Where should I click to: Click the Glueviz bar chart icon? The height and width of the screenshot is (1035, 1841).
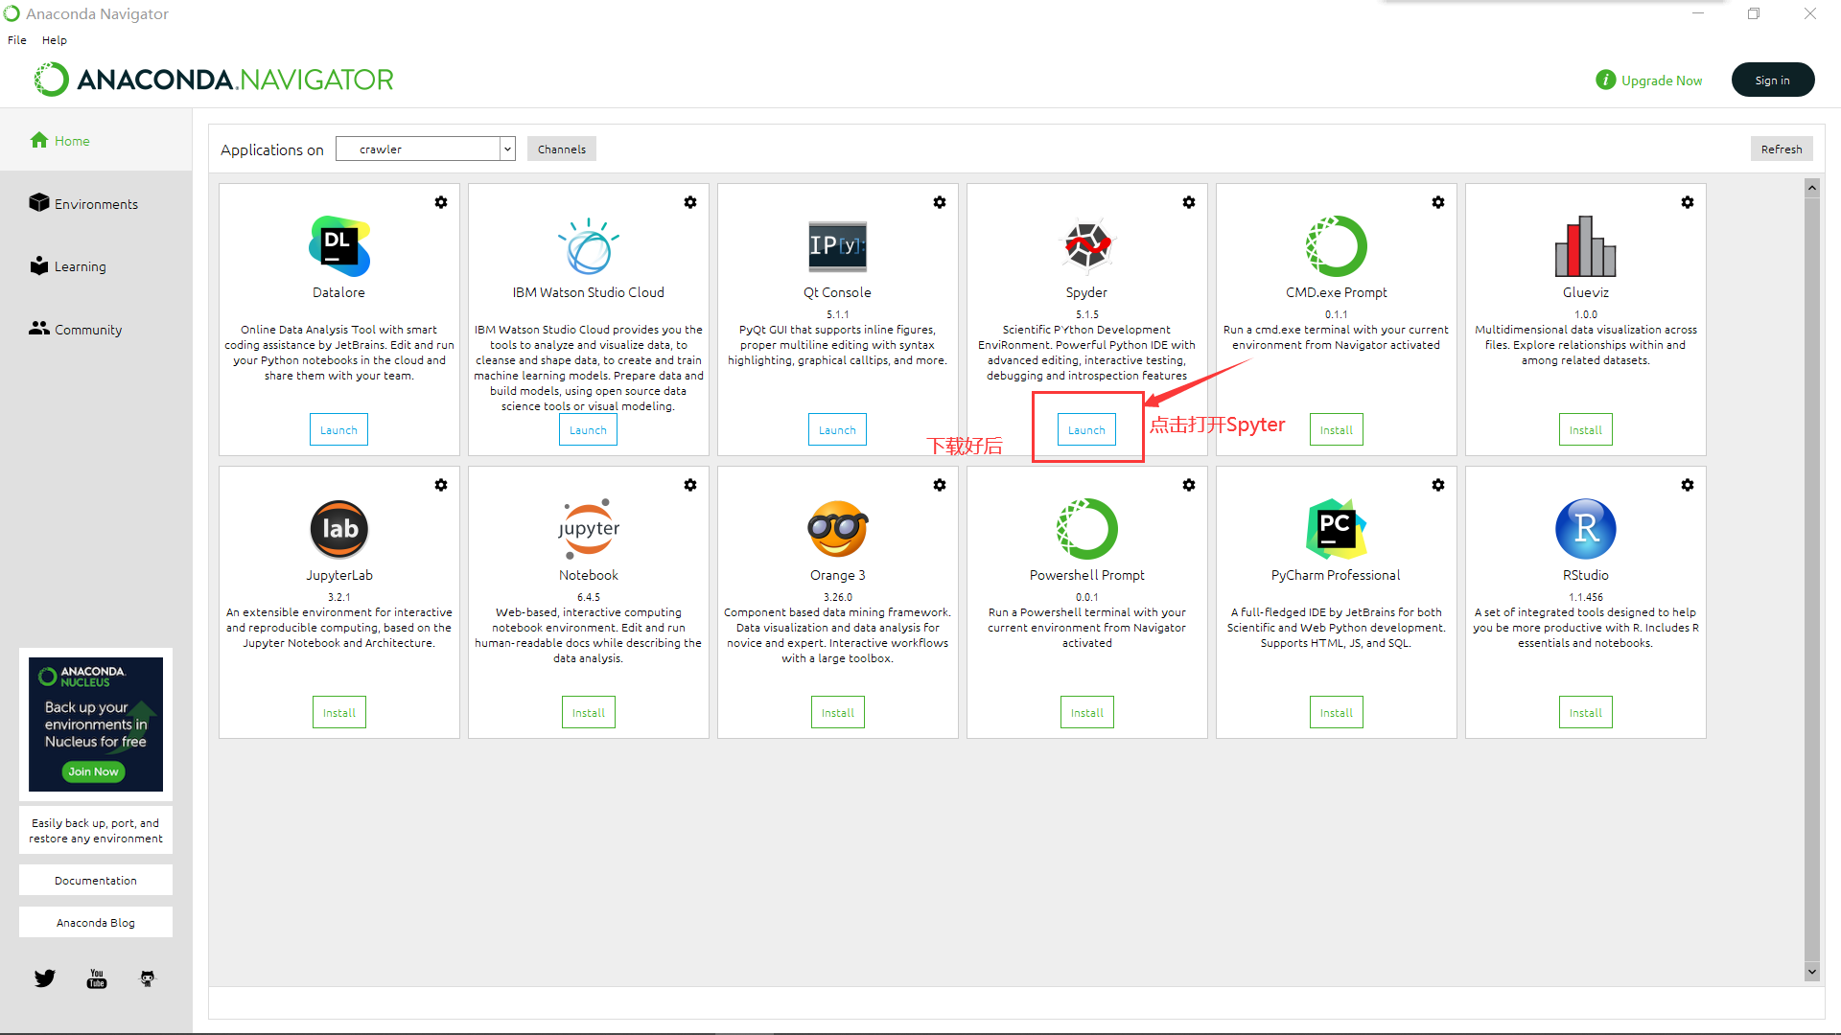tap(1585, 246)
